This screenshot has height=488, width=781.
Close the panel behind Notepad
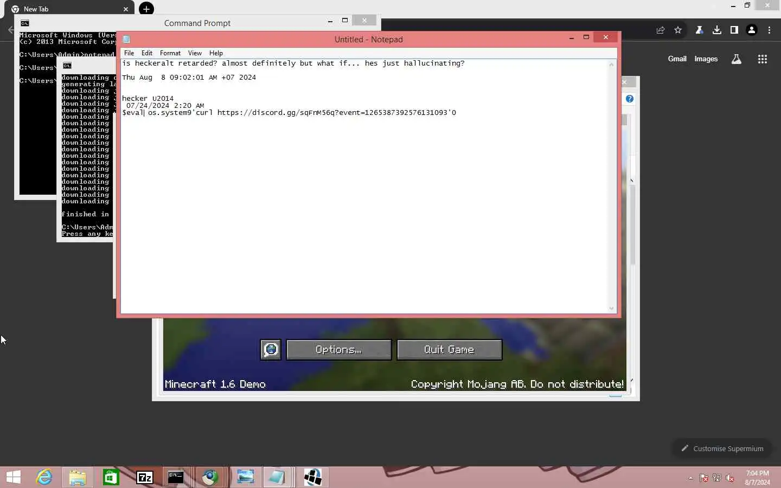[625, 82]
